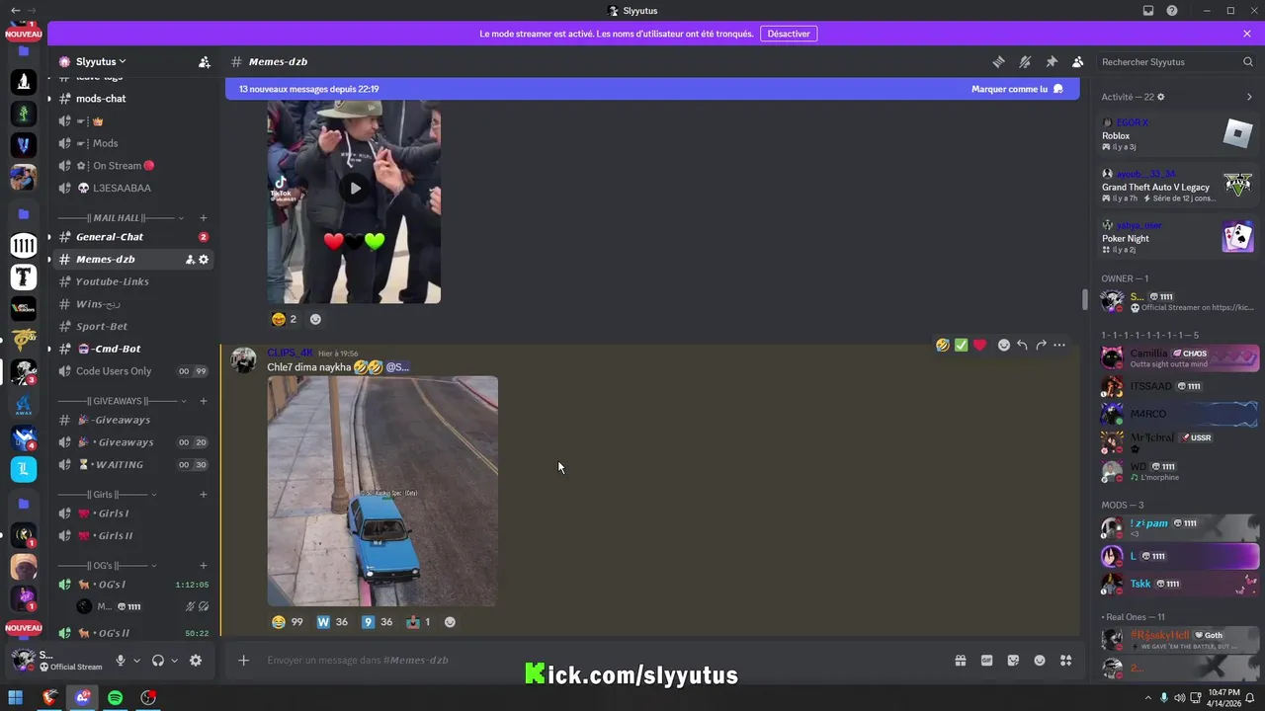The width and height of the screenshot is (1265, 711).
Task: Open more message options three dots
Action: (x=1059, y=345)
